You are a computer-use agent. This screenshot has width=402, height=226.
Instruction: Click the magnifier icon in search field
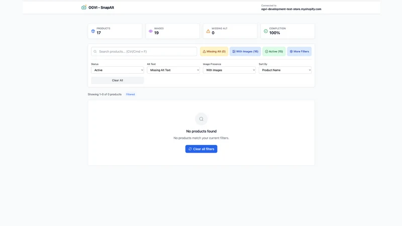[x=95, y=52]
